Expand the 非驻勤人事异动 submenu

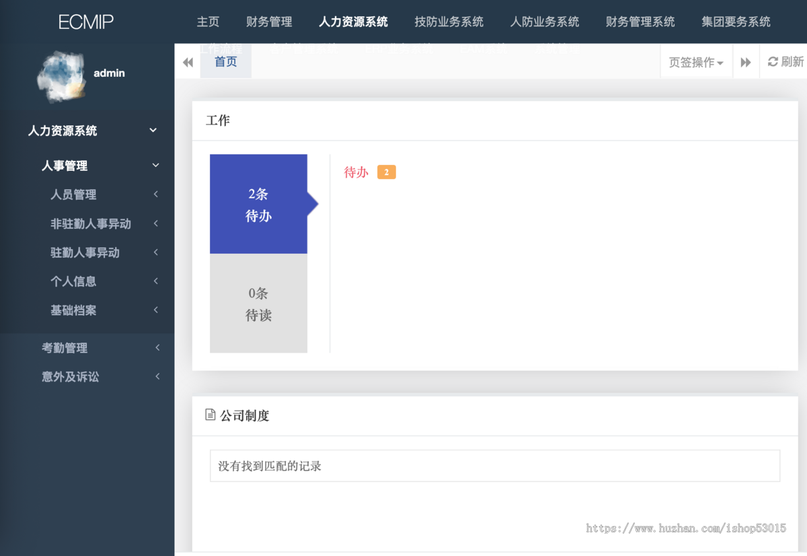pyautogui.click(x=87, y=223)
